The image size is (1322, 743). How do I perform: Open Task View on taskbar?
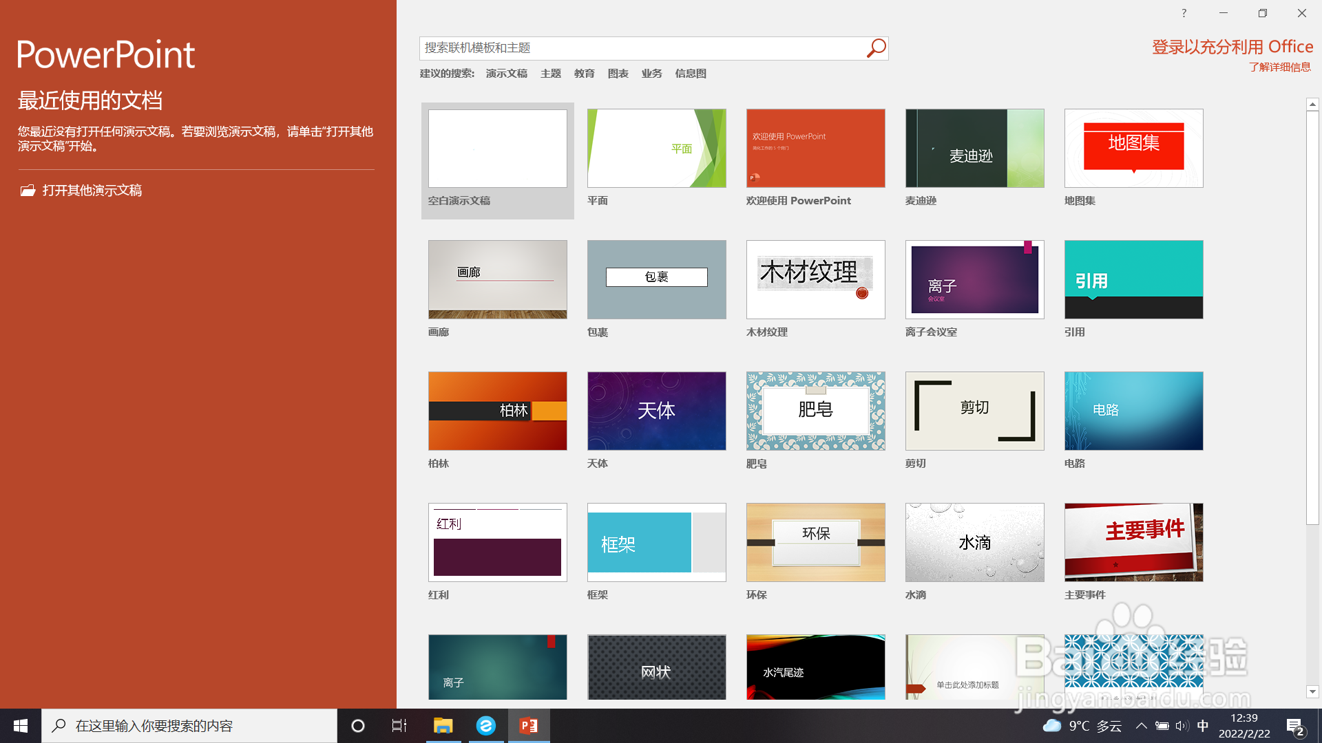pyautogui.click(x=399, y=726)
